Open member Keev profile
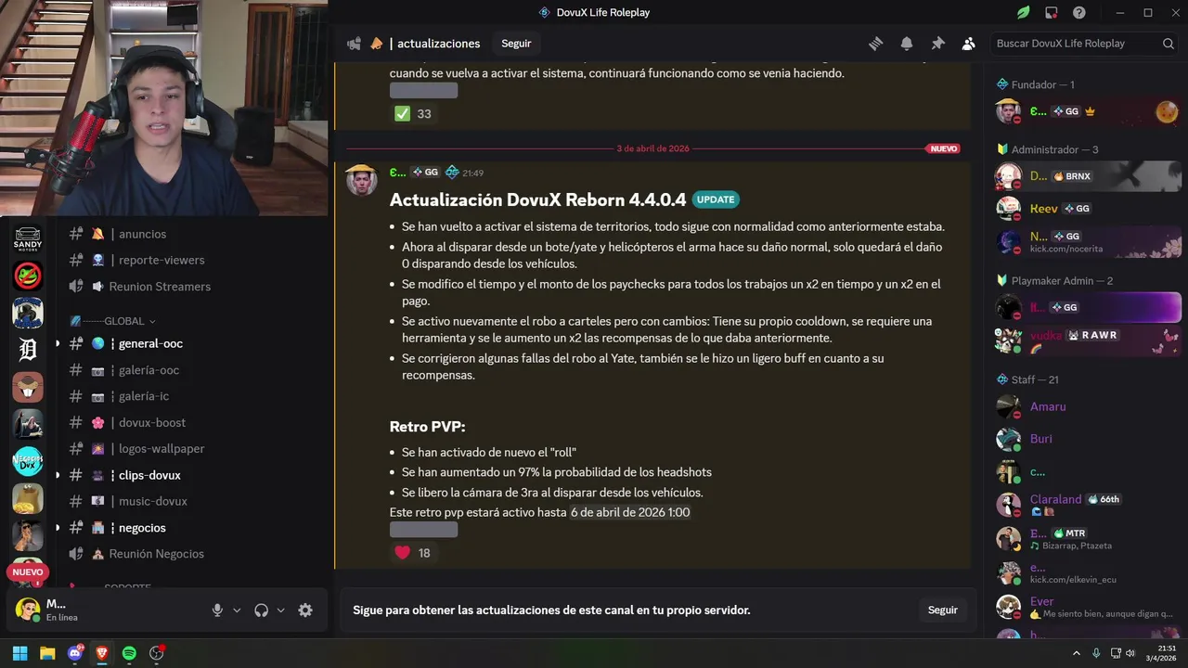 [1088, 209]
